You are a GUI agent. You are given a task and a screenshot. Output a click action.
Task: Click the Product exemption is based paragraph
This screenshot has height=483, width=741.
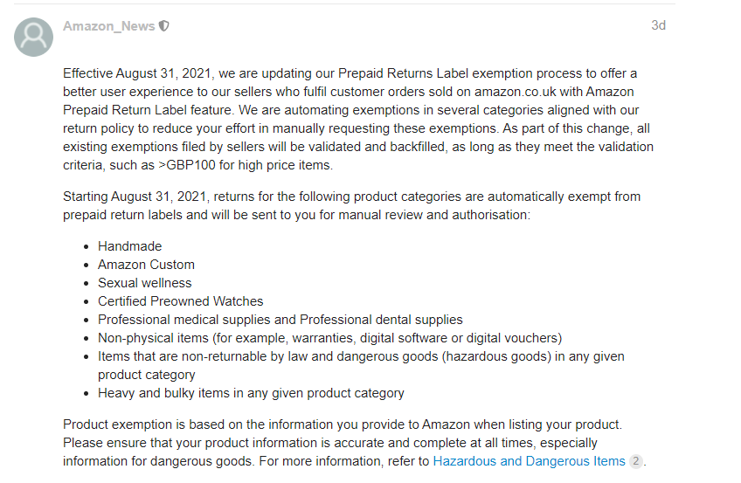click(355, 443)
